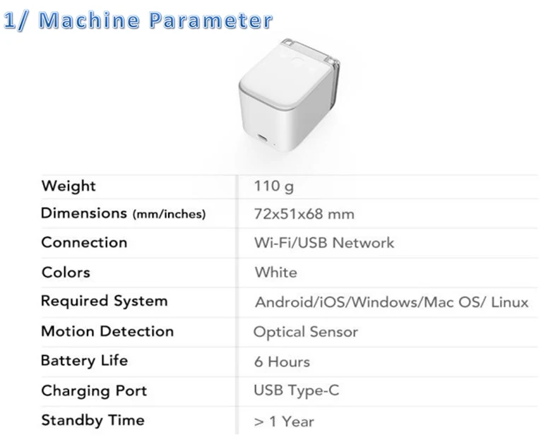558x447 pixels.
Task: Click the 110 g weight value
Action: click(x=273, y=186)
